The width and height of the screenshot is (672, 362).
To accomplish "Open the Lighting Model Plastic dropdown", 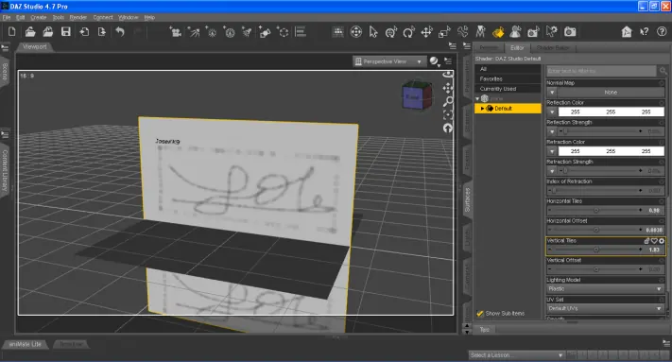I will tap(605, 288).
